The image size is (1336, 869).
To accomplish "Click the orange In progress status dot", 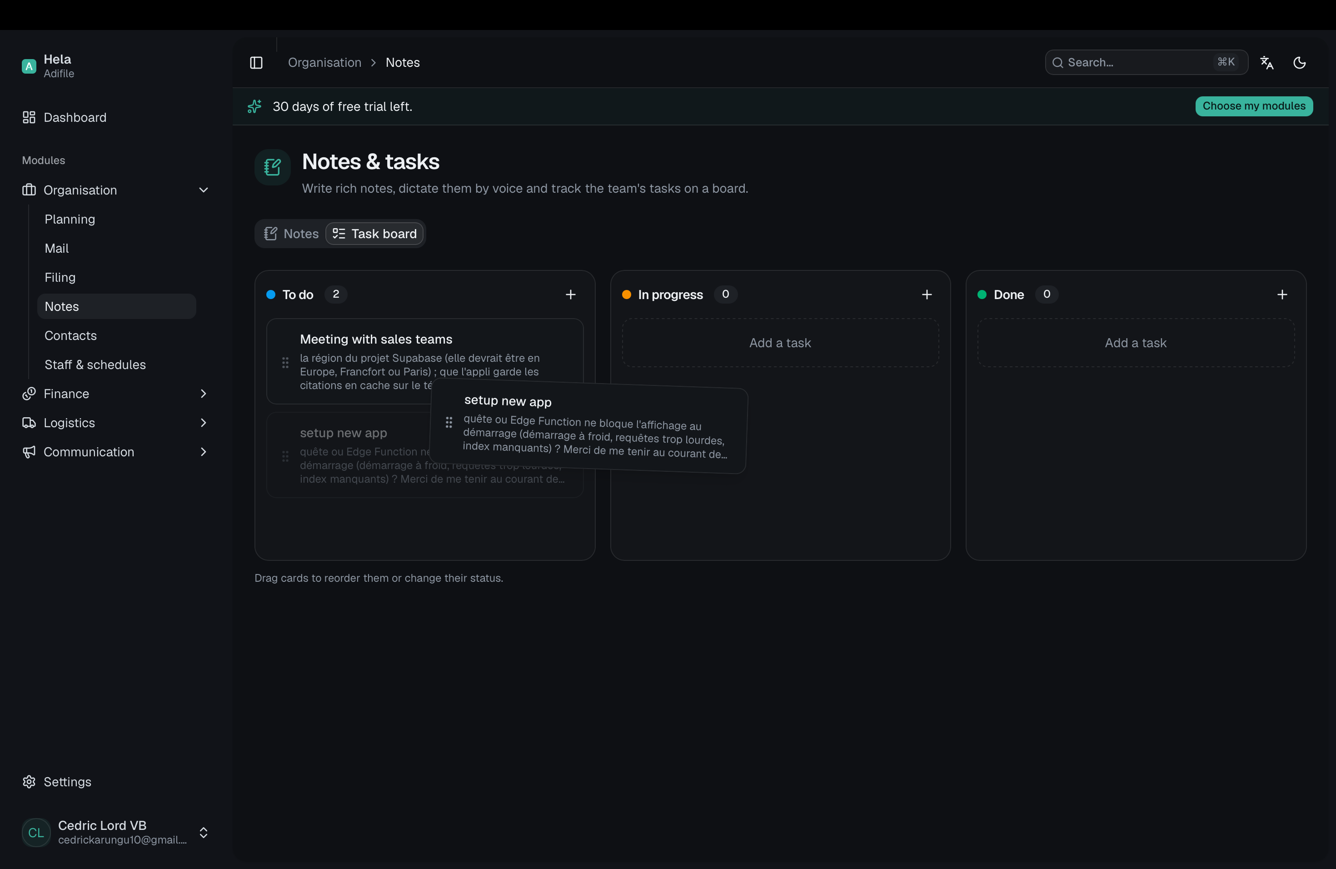I will pos(627,295).
